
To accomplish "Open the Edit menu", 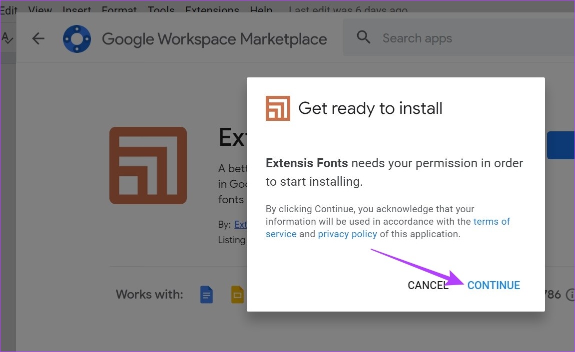I will (9, 9).
